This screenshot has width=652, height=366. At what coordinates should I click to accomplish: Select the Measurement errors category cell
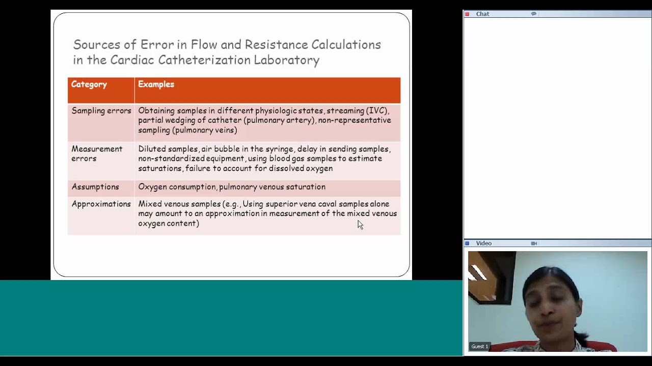(x=101, y=161)
